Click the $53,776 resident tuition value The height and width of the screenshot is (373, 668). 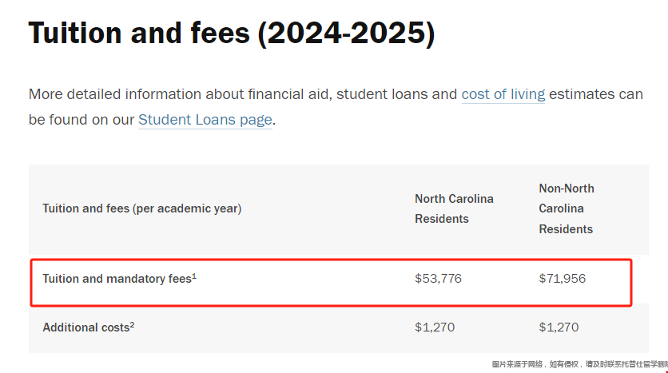click(x=438, y=279)
